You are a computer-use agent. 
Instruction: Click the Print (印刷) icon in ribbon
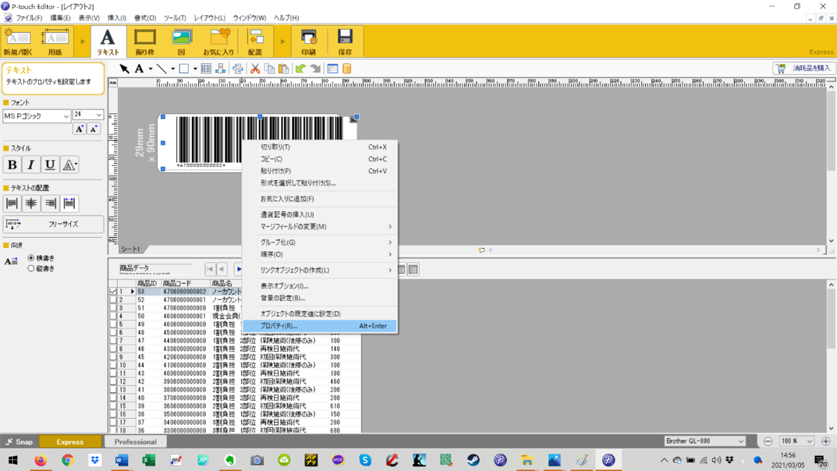point(309,41)
